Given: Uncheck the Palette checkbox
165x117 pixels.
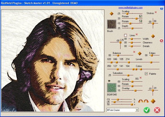Looking at the screenshot, I should click(146, 74).
